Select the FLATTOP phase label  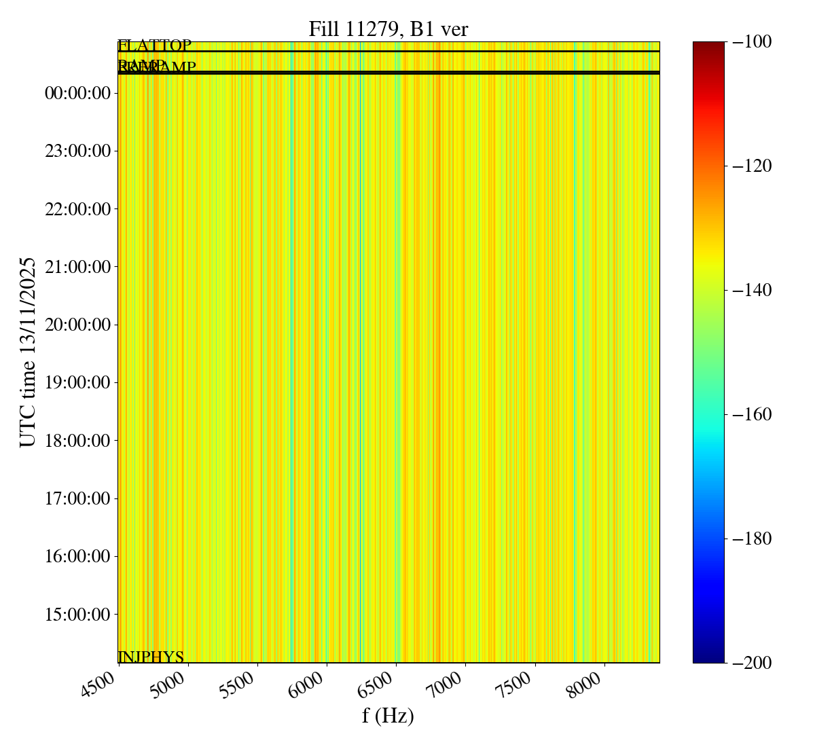[x=154, y=45]
